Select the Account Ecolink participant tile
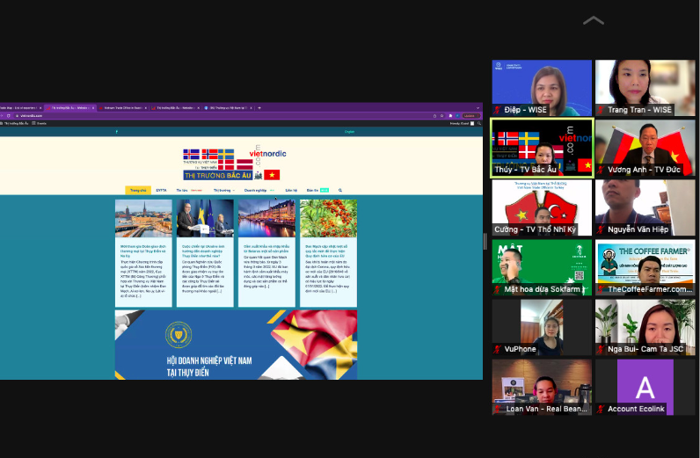The image size is (700, 458). point(645,387)
